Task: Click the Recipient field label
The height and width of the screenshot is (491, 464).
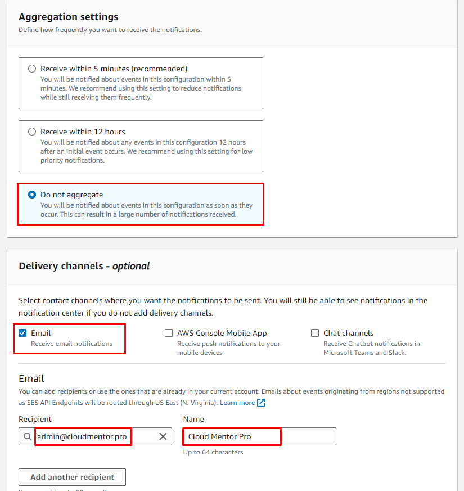Action: (x=35, y=419)
